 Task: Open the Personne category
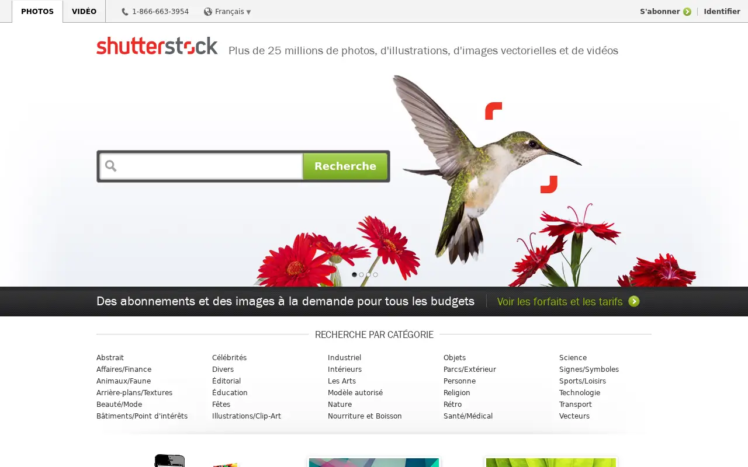tap(459, 381)
